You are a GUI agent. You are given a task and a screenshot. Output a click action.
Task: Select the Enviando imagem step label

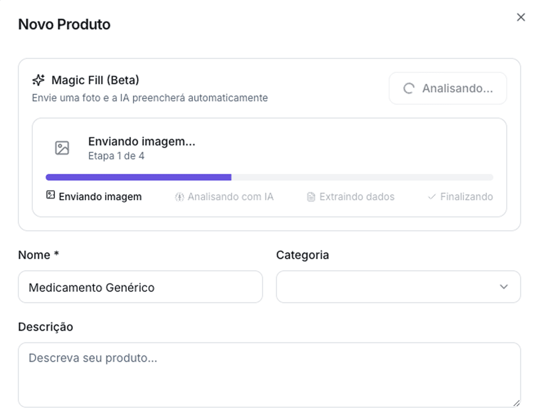click(x=100, y=196)
